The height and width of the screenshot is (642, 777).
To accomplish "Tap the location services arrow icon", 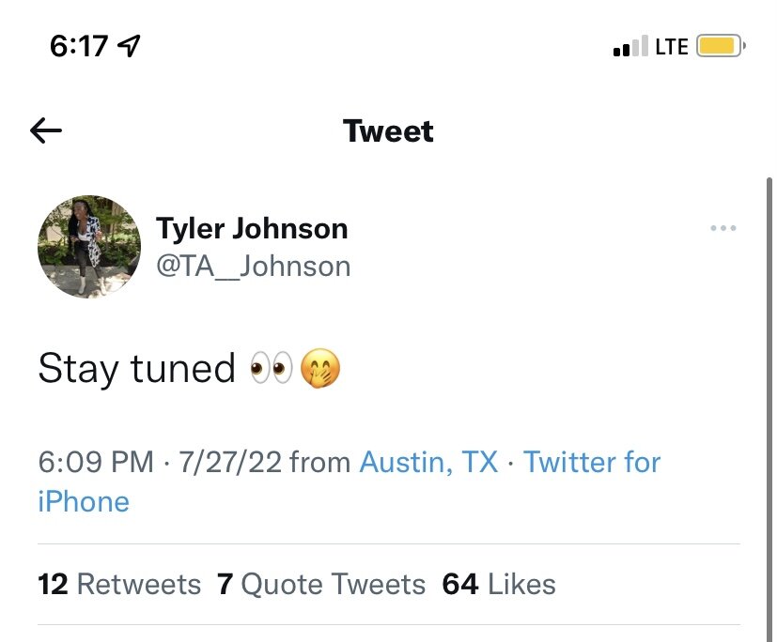I will tap(130, 46).
